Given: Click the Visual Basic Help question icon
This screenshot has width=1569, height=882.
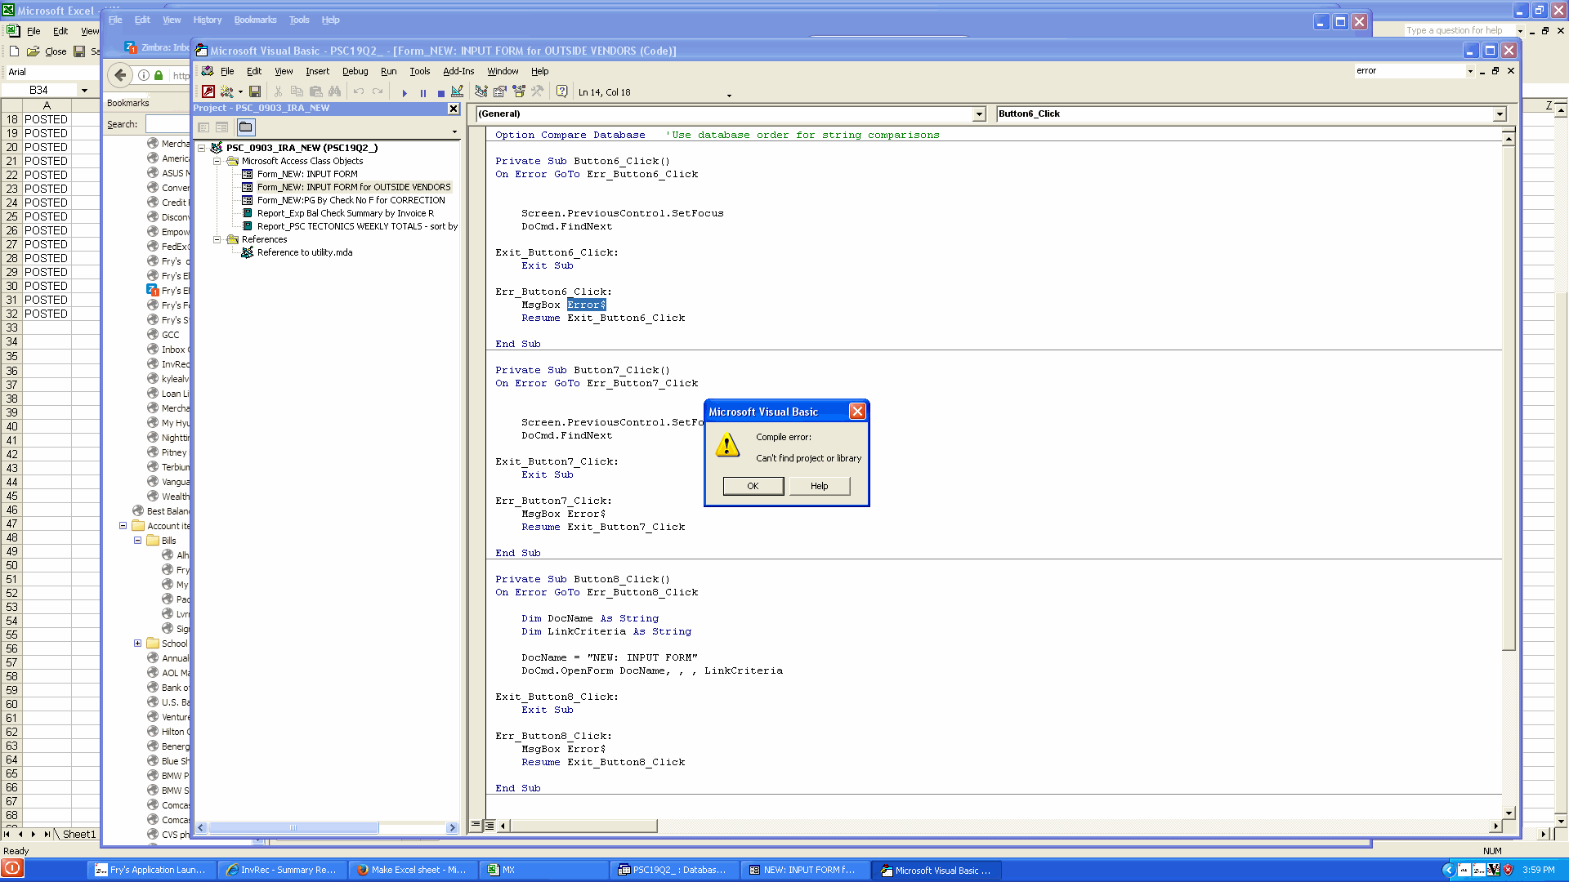Looking at the screenshot, I should [x=561, y=92].
